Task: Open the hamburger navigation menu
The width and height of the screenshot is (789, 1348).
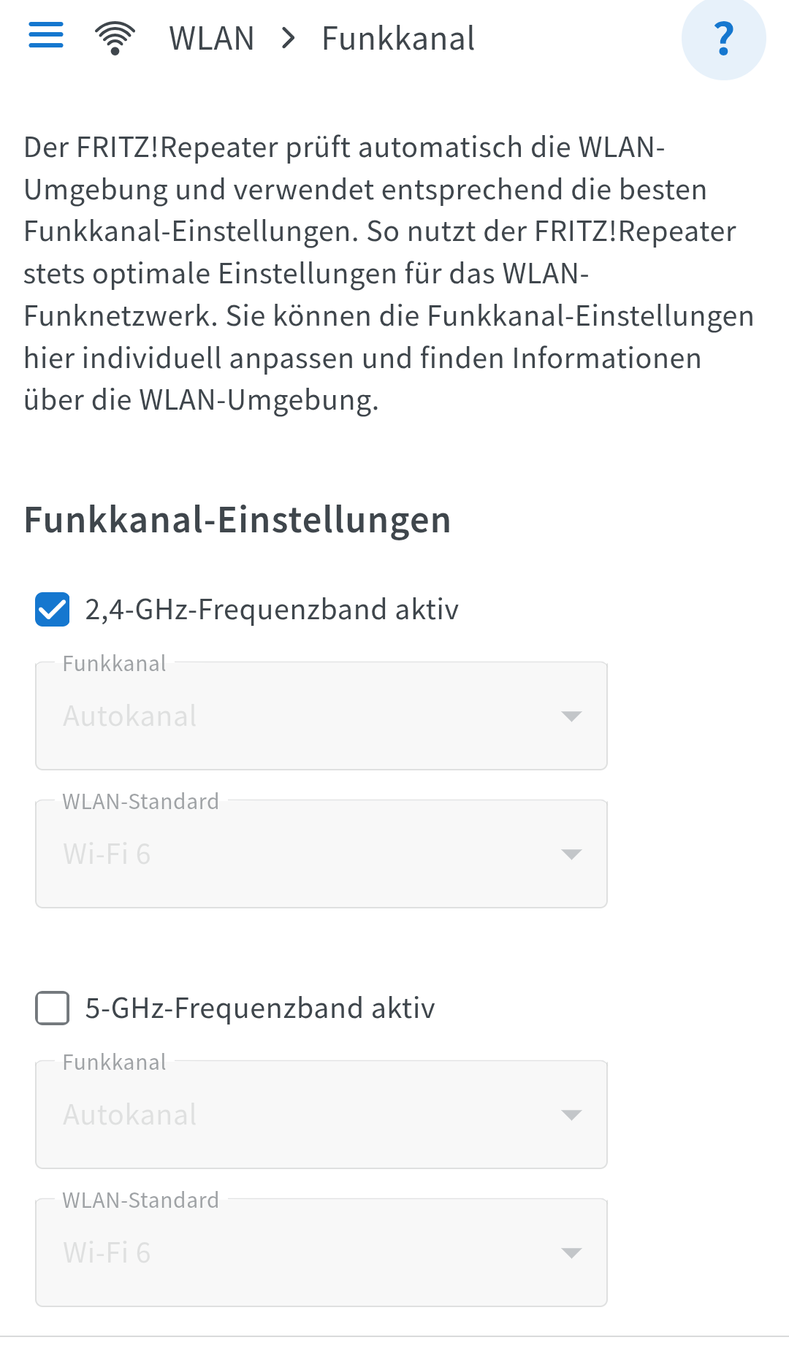Action: pyautogui.click(x=46, y=35)
